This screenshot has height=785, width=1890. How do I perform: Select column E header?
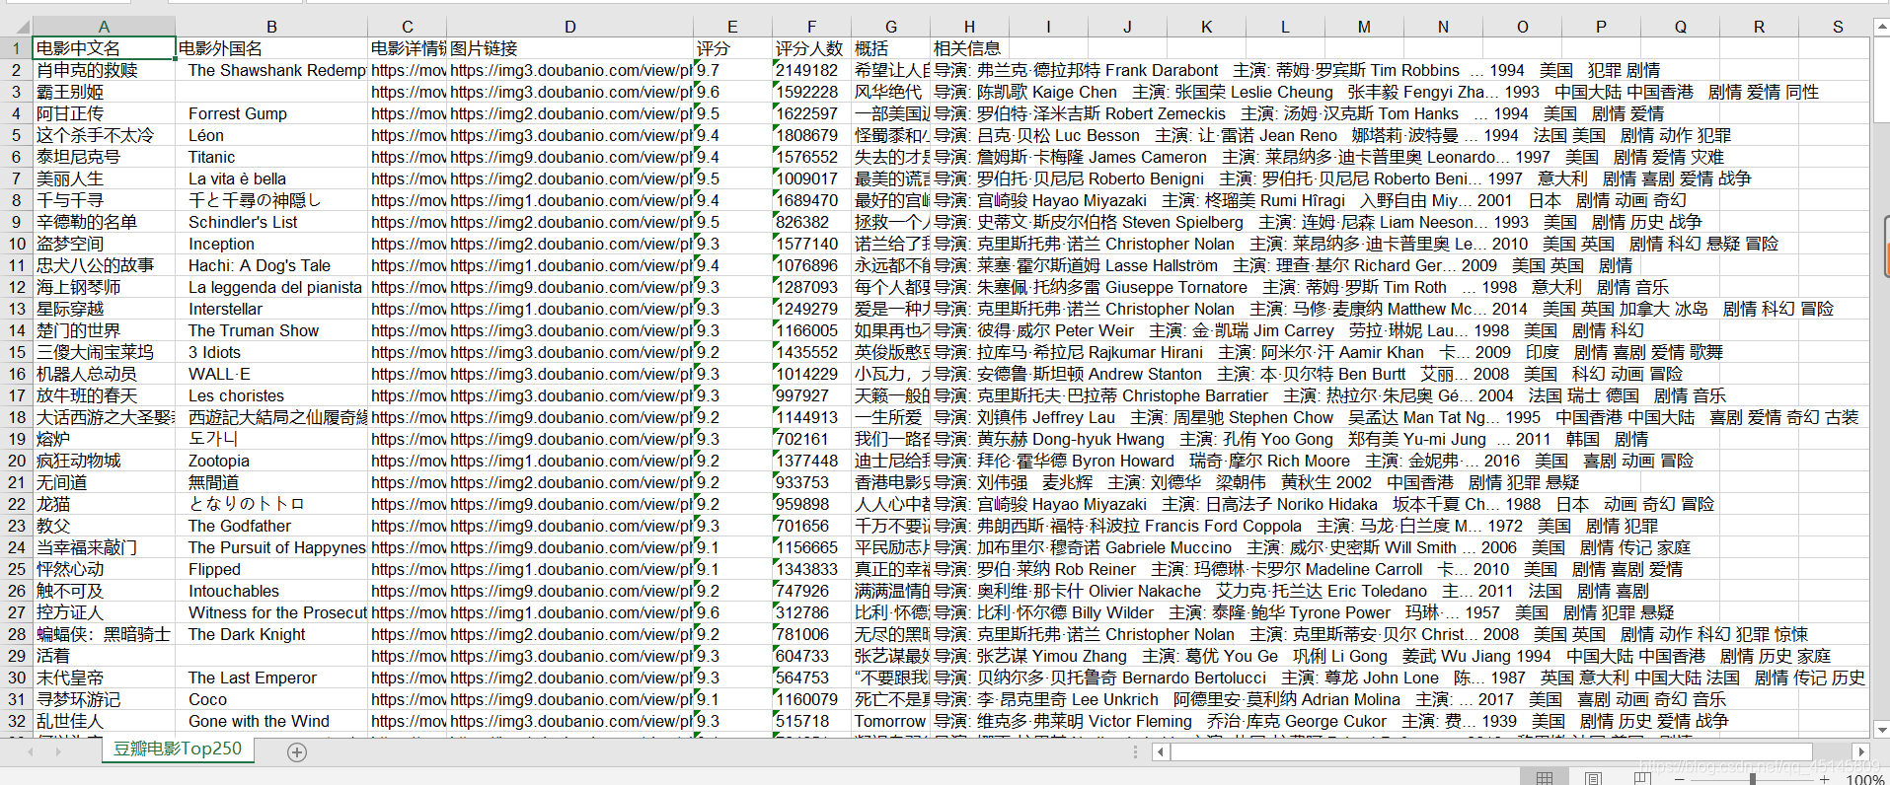coord(732,27)
